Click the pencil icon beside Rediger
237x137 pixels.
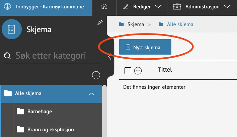click(x=126, y=7)
